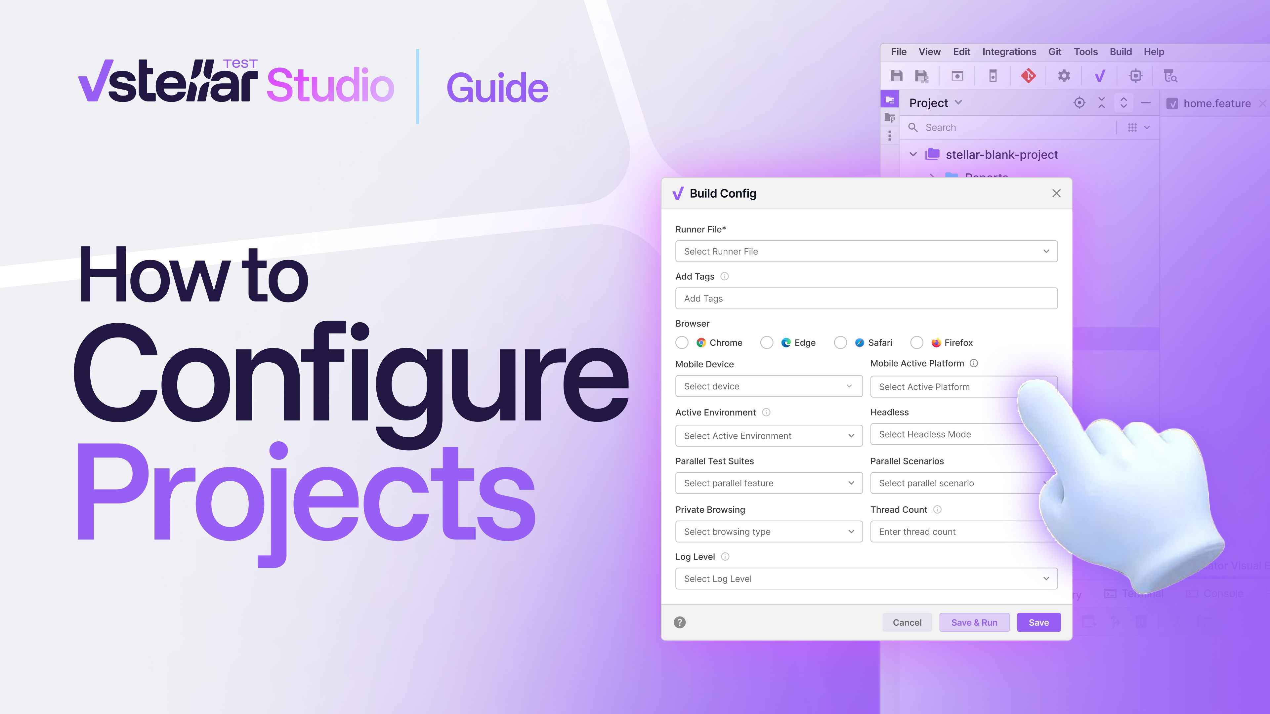The image size is (1270, 714).
Task: Click the Save icon in the toolbar
Action: (897, 76)
